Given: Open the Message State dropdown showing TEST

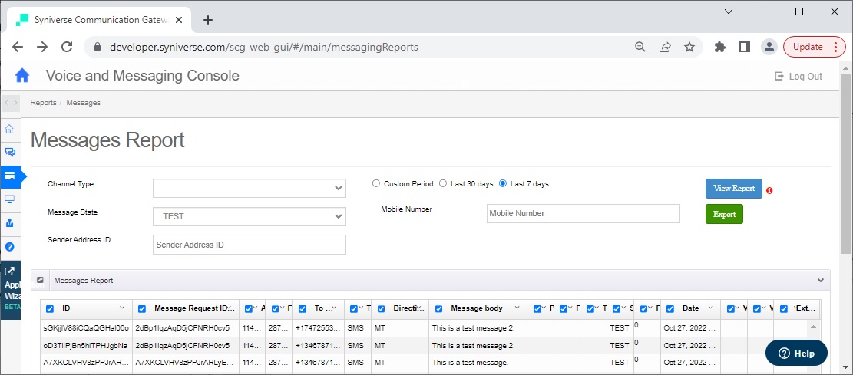Looking at the screenshot, I should pyautogui.click(x=250, y=216).
